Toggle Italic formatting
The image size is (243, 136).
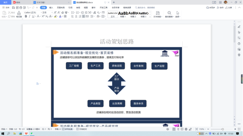[x=30, y=16]
